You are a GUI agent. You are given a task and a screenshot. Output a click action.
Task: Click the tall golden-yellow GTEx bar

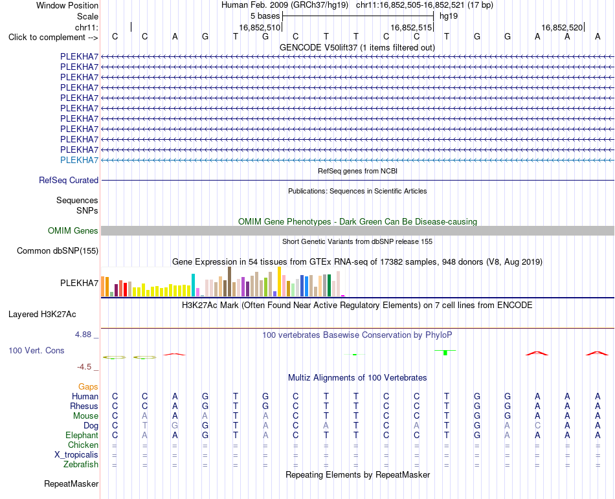(279, 282)
